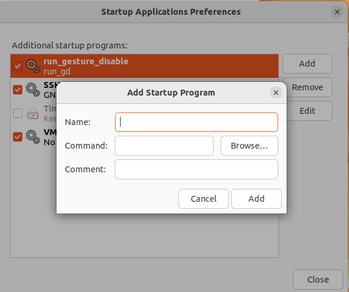349x292 pixels.
Task: Click into the Command text field
Action: pos(164,146)
